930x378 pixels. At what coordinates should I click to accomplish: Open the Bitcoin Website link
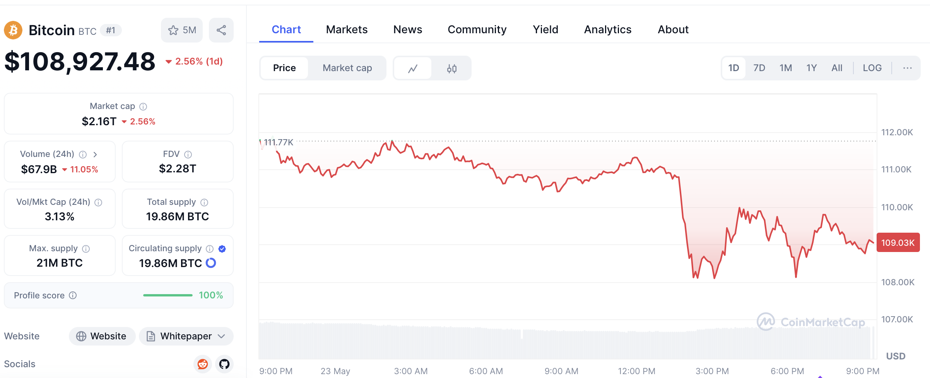[x=102, y=336]
